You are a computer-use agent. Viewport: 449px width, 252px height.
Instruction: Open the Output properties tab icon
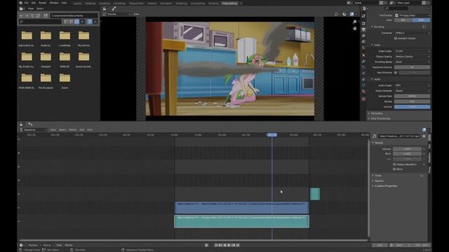click(363, 29)
